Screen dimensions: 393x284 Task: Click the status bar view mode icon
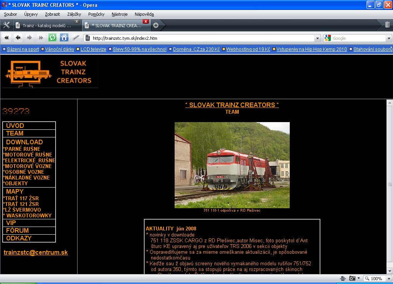[343, 279]
